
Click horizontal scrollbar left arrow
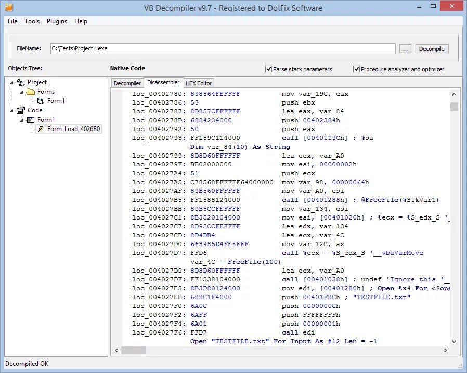tap(116, 350)
